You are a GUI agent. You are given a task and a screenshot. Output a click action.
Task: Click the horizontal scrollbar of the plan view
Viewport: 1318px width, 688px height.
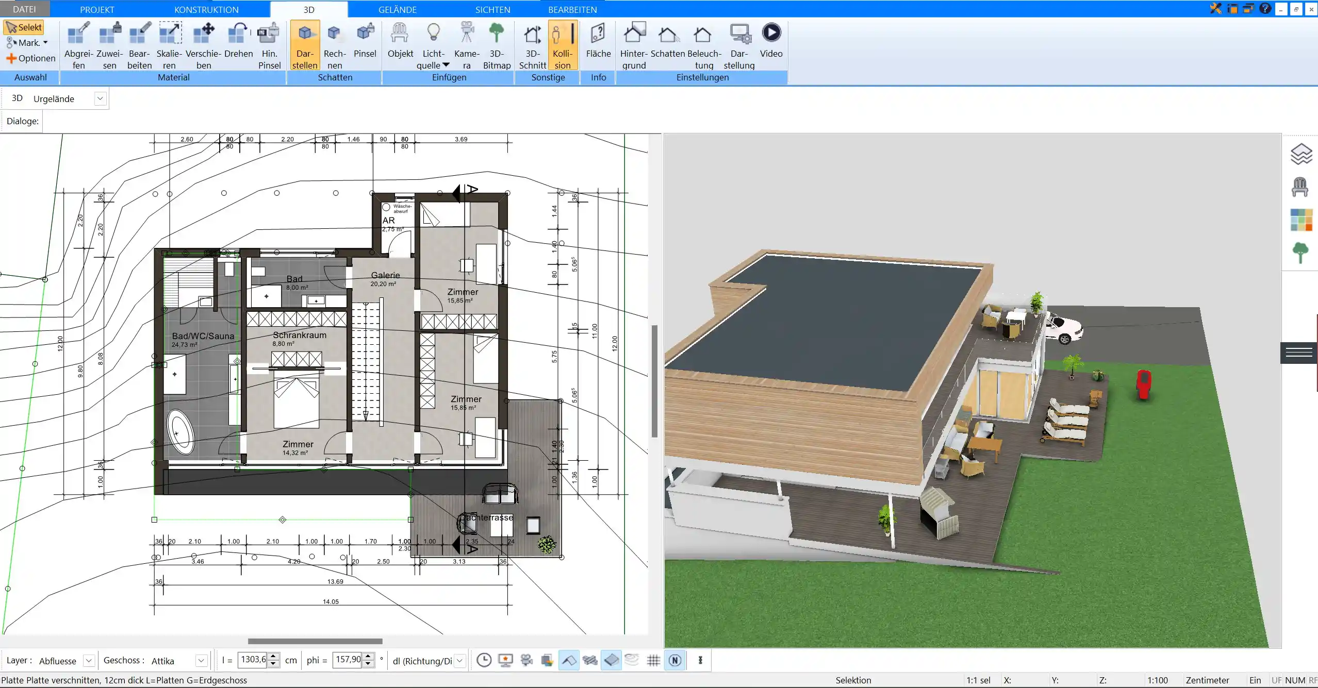point(315,641)
